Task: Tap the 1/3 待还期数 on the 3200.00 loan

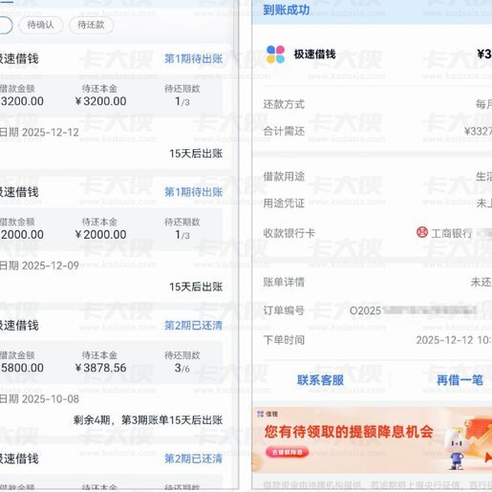Action: click(x=182, y=101)
